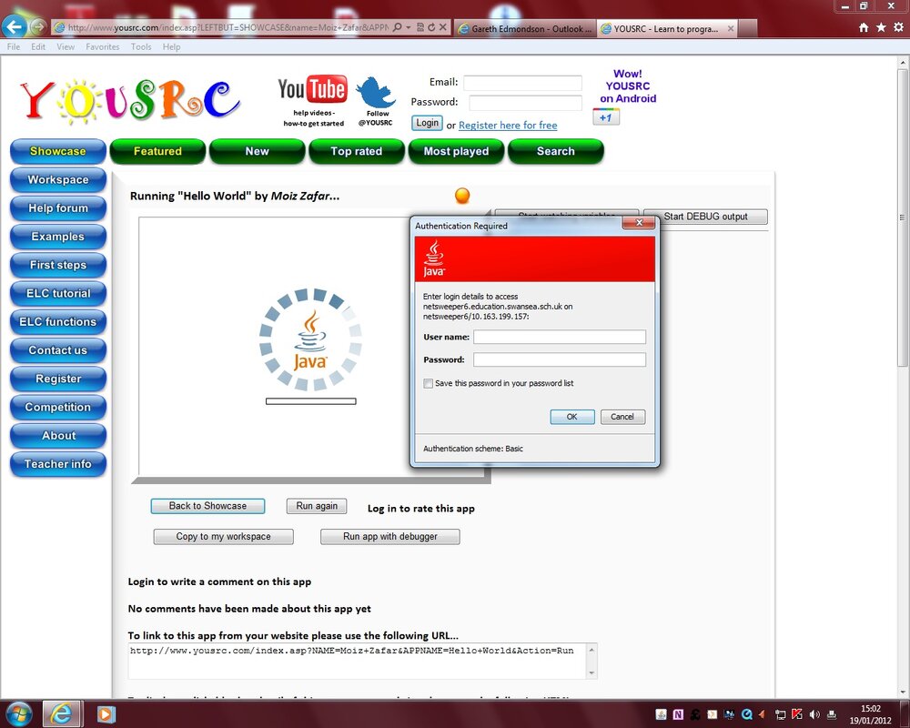This screenshot has height=728, width=910.
Task: Open the Favorites menu
Action: [x=103, y=47]
